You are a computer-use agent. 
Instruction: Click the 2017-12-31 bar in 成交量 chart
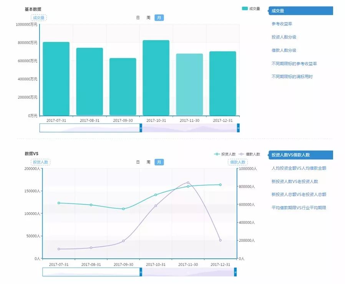point(223,83)
